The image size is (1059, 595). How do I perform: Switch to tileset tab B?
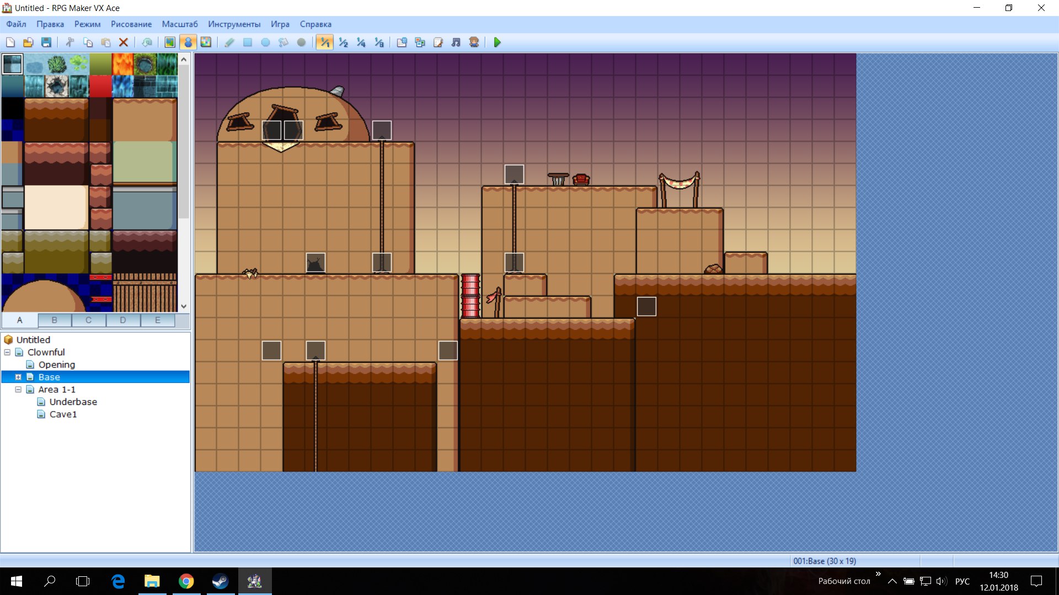55,320
